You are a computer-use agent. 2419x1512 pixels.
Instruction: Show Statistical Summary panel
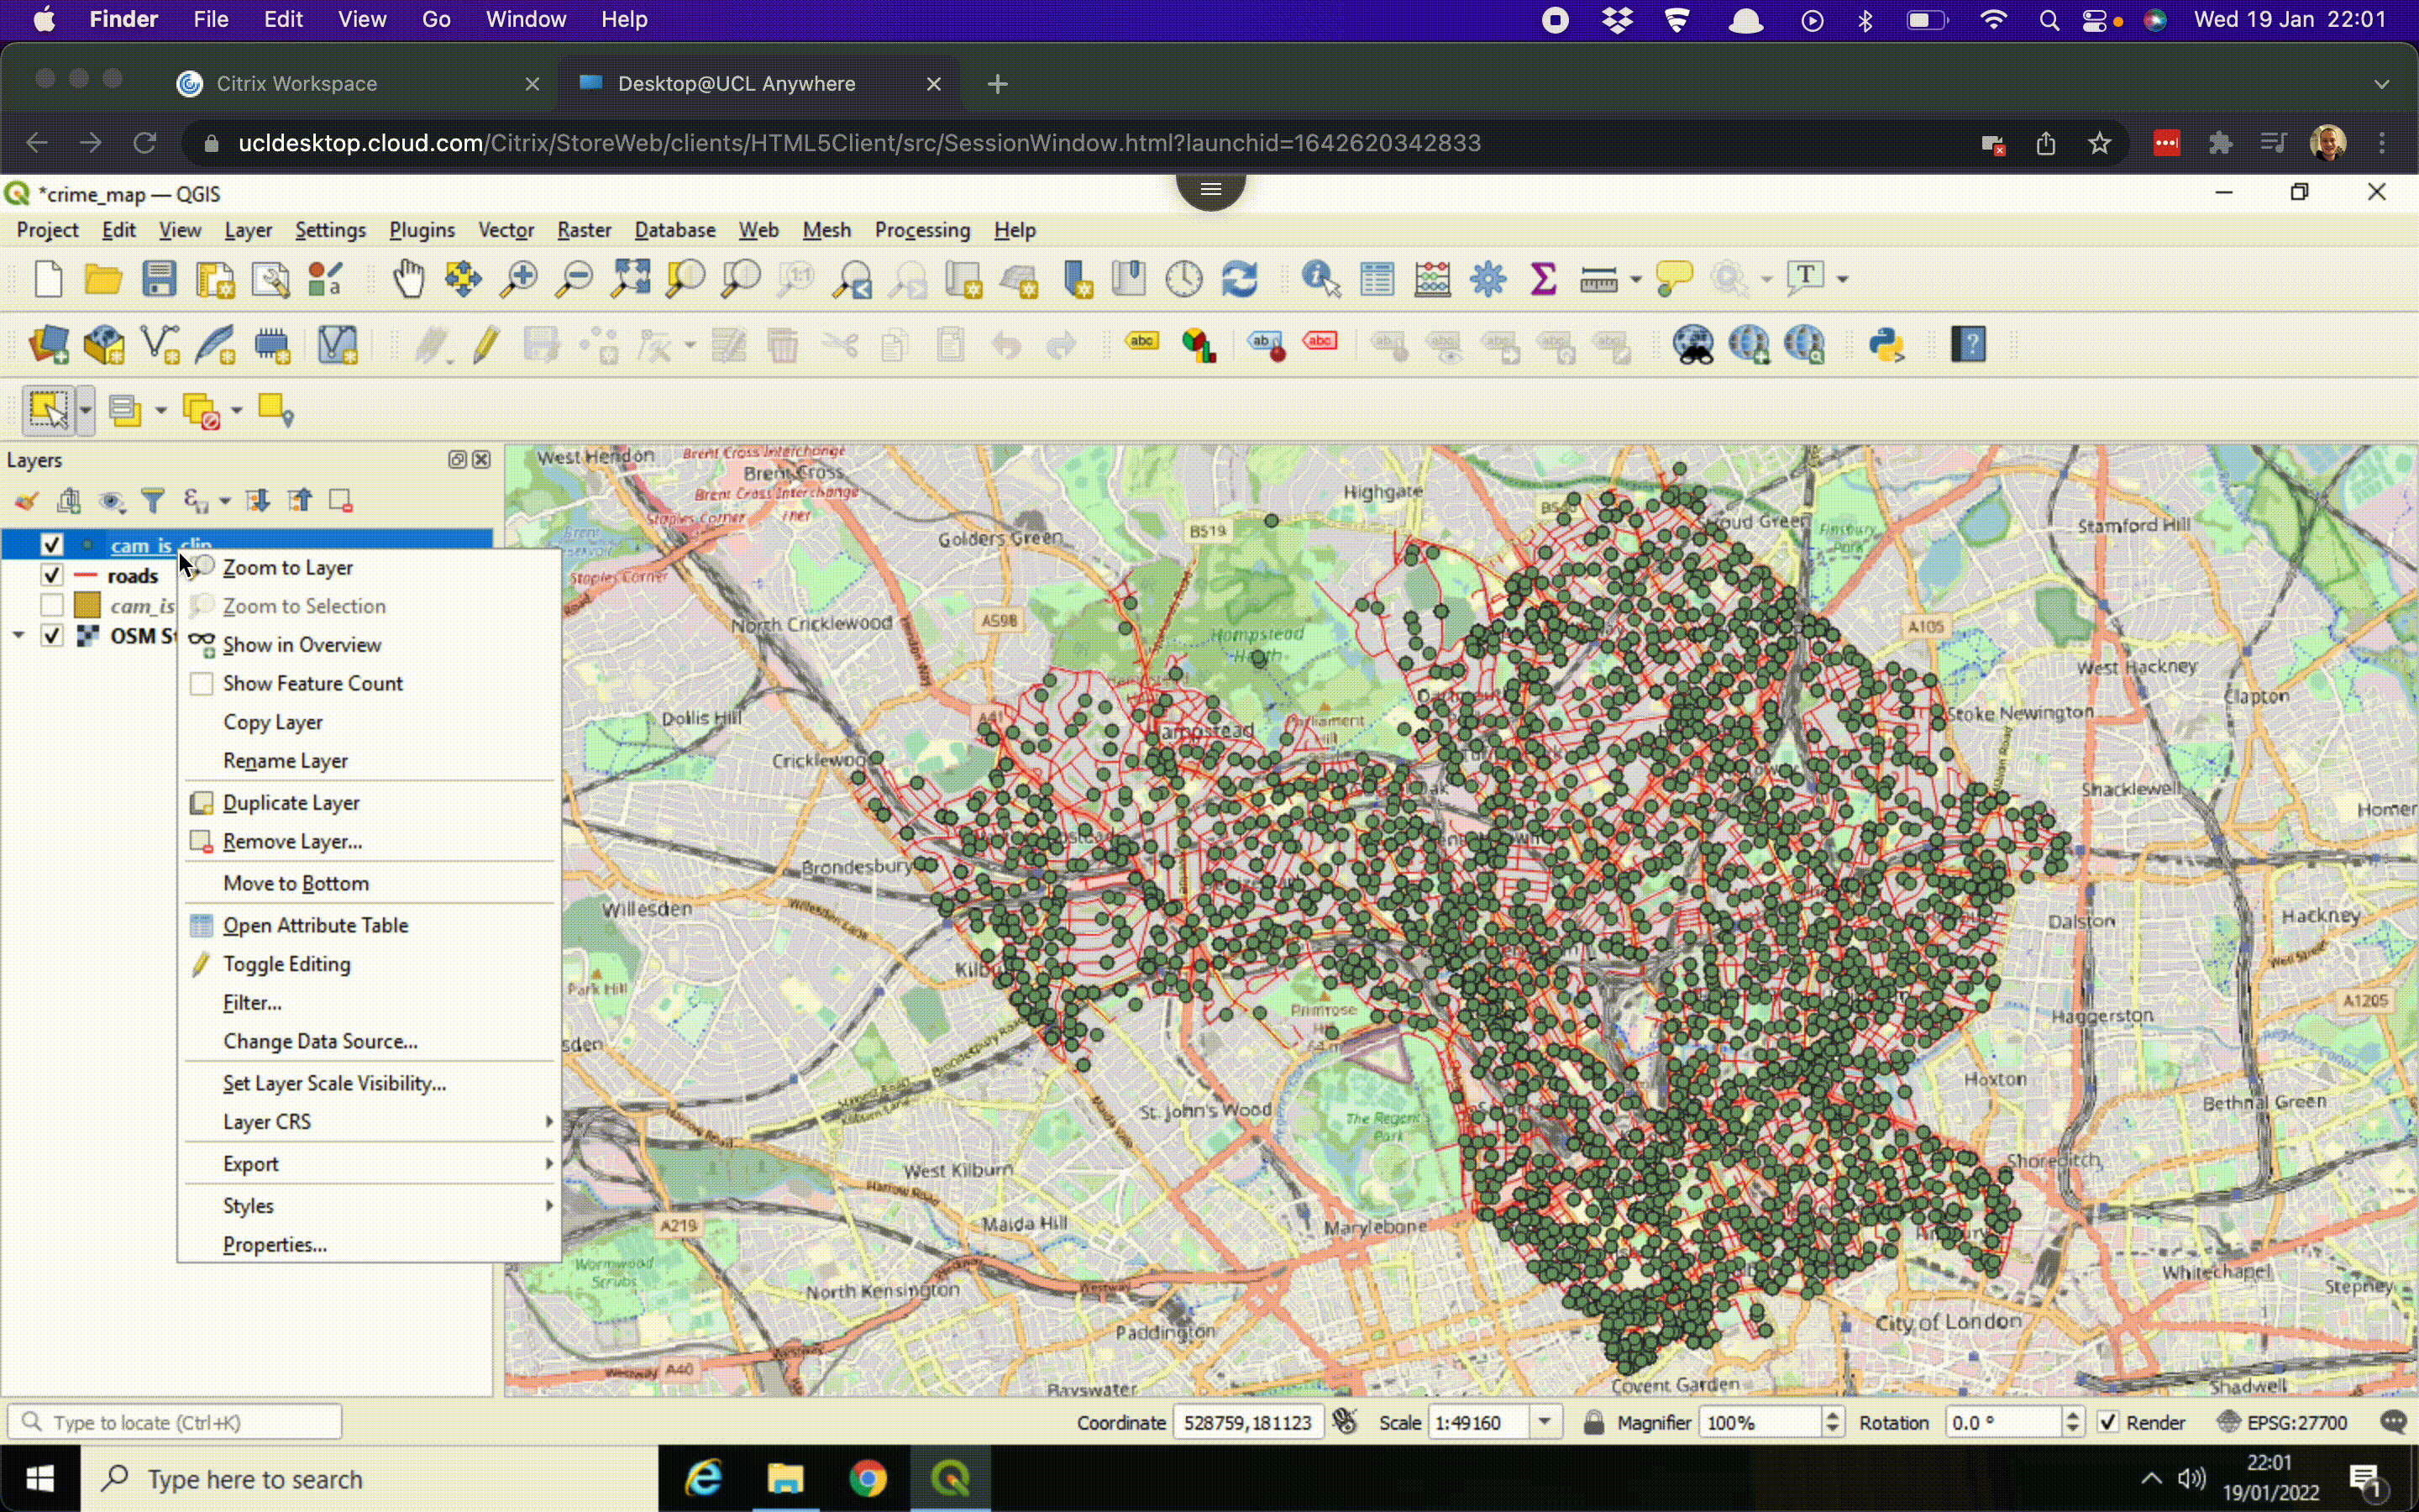click(x=1542, y=278)
